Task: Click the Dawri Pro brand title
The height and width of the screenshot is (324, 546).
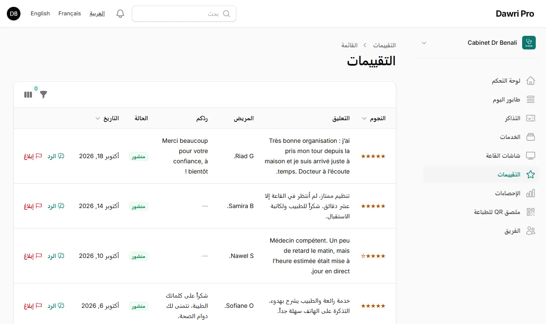Action: [x=515, y=14]
